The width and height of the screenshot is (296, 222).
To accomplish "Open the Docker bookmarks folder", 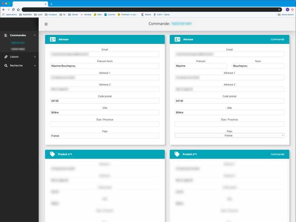I will click(73, 15).
